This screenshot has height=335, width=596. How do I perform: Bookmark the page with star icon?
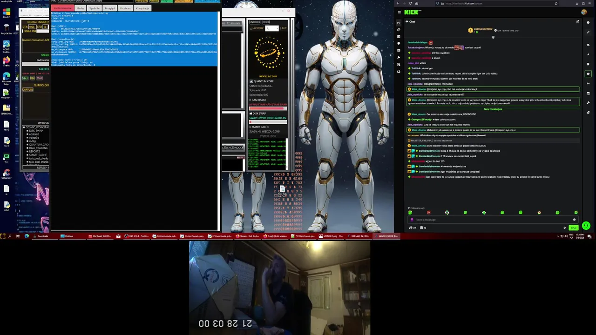coord(556,3)
